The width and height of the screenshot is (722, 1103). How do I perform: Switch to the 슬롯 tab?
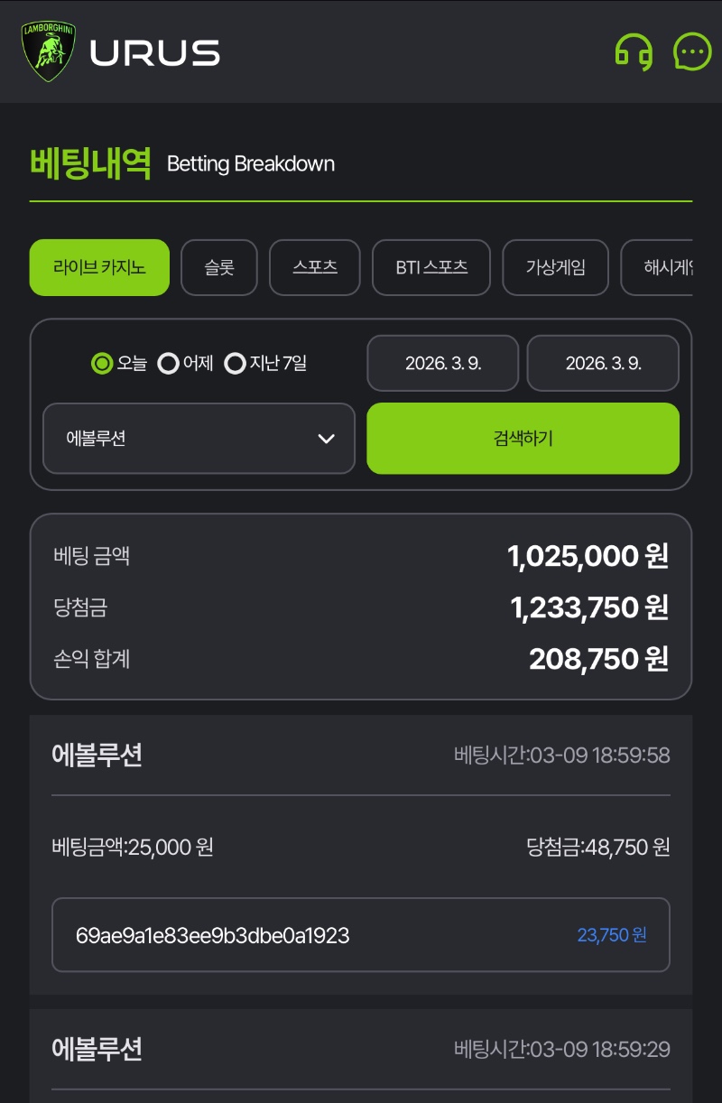click(219, 267)
